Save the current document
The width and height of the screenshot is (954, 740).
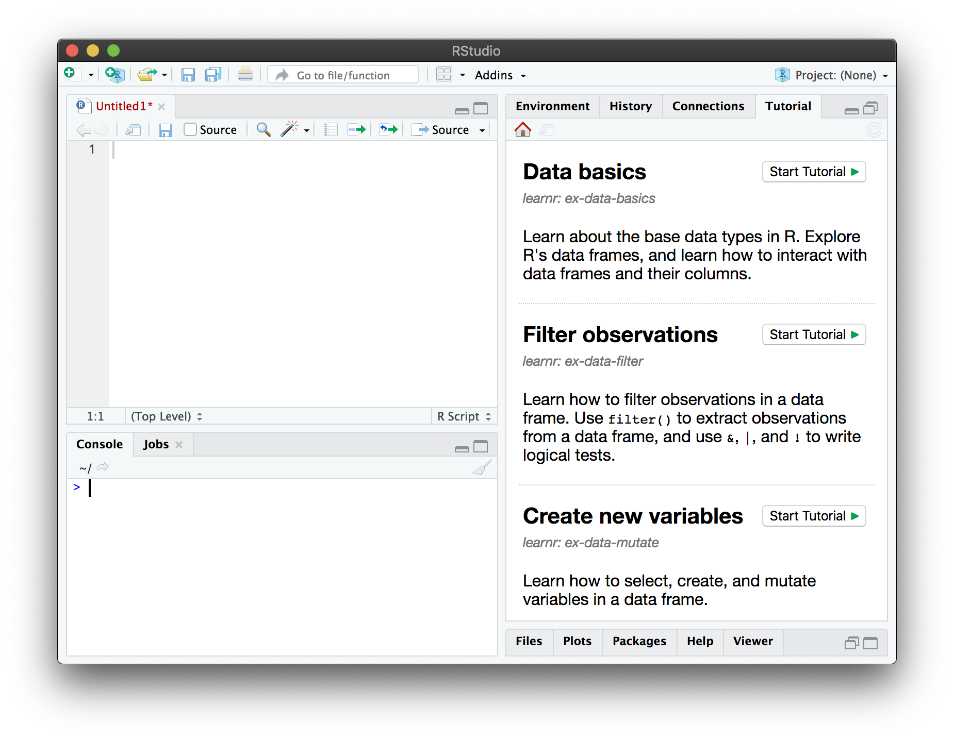pyautogui.click(x=188, y=75)
